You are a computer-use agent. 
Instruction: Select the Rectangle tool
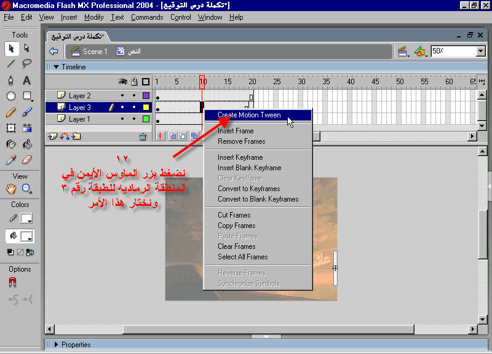tap(27, 96)
